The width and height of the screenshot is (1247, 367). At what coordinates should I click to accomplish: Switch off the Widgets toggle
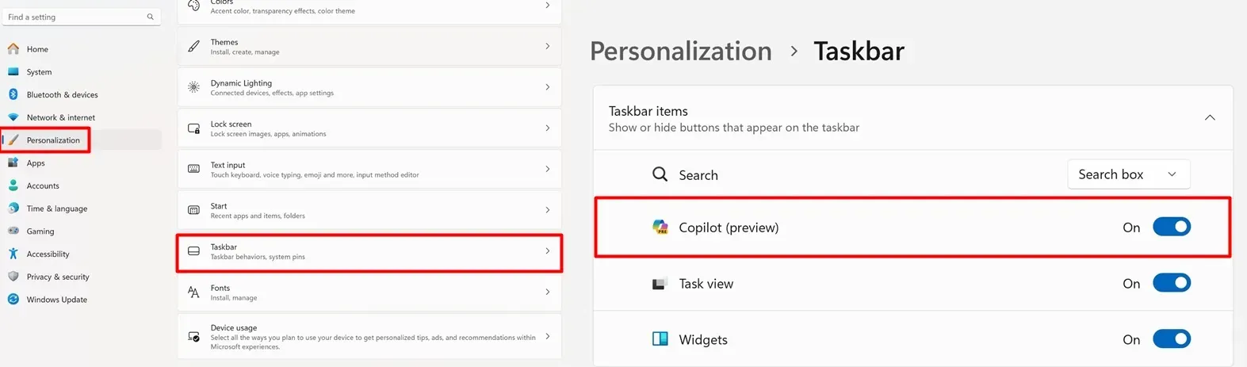pos(1171,339)
